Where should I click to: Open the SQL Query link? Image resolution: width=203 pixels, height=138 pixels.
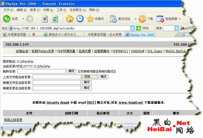155,51
